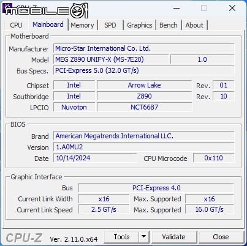The image size is (247, 246).
Task: Open the About tab
Action: point(194,25)
